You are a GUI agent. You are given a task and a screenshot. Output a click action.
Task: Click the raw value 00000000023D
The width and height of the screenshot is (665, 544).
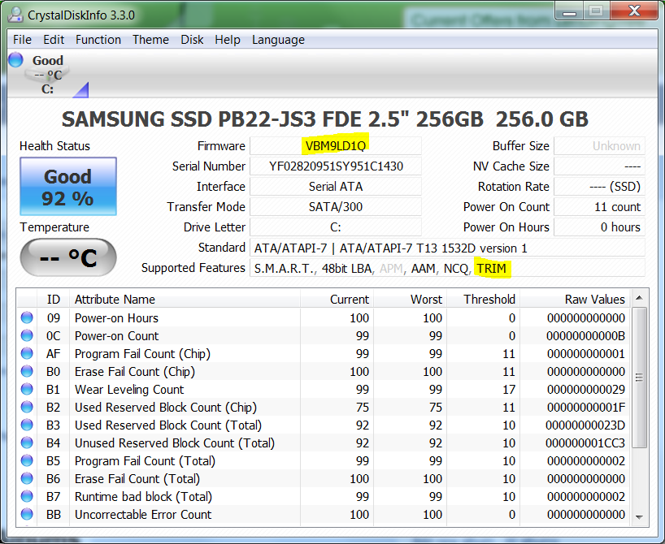coord(585,425)
